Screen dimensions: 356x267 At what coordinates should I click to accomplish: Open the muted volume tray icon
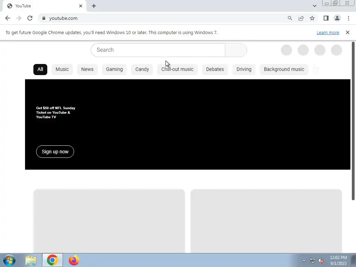pos(321,261)
